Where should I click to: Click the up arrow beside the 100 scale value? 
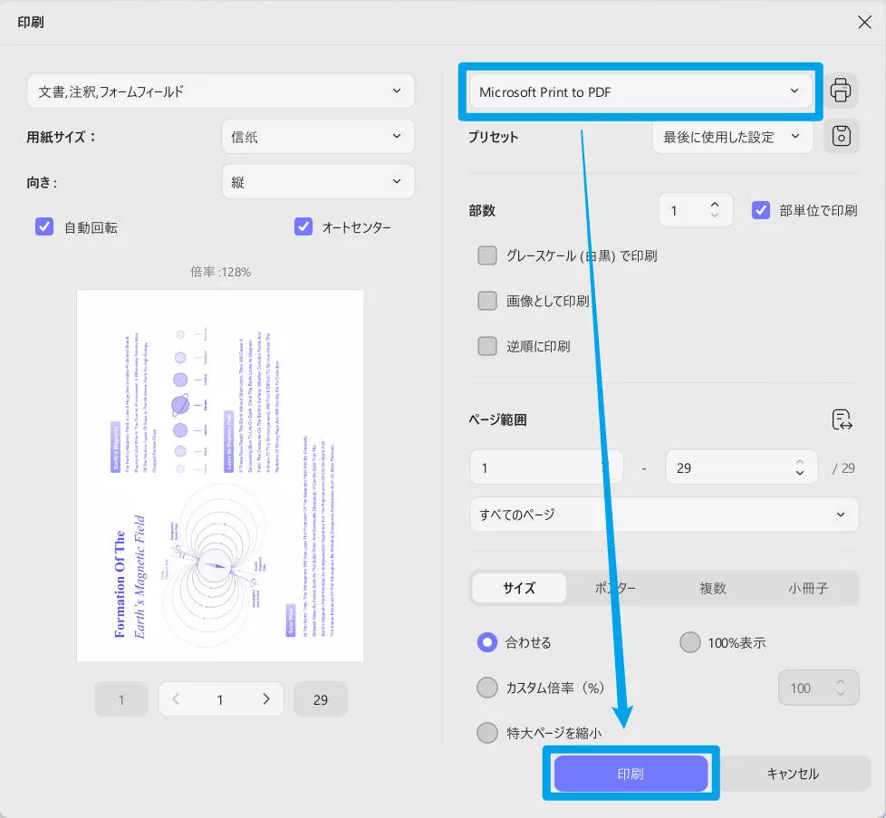click(x=840, y=681)
